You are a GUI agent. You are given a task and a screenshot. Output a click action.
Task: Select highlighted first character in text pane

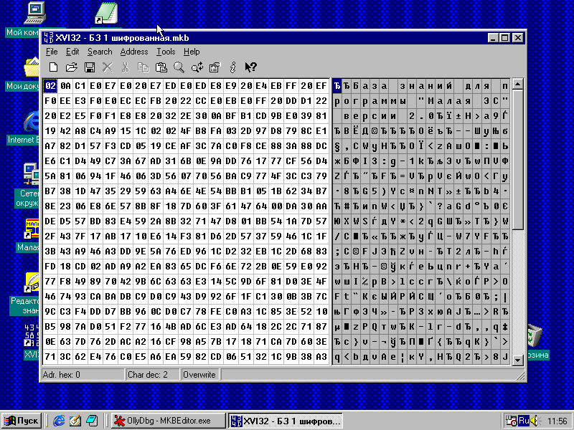(337, 86)
